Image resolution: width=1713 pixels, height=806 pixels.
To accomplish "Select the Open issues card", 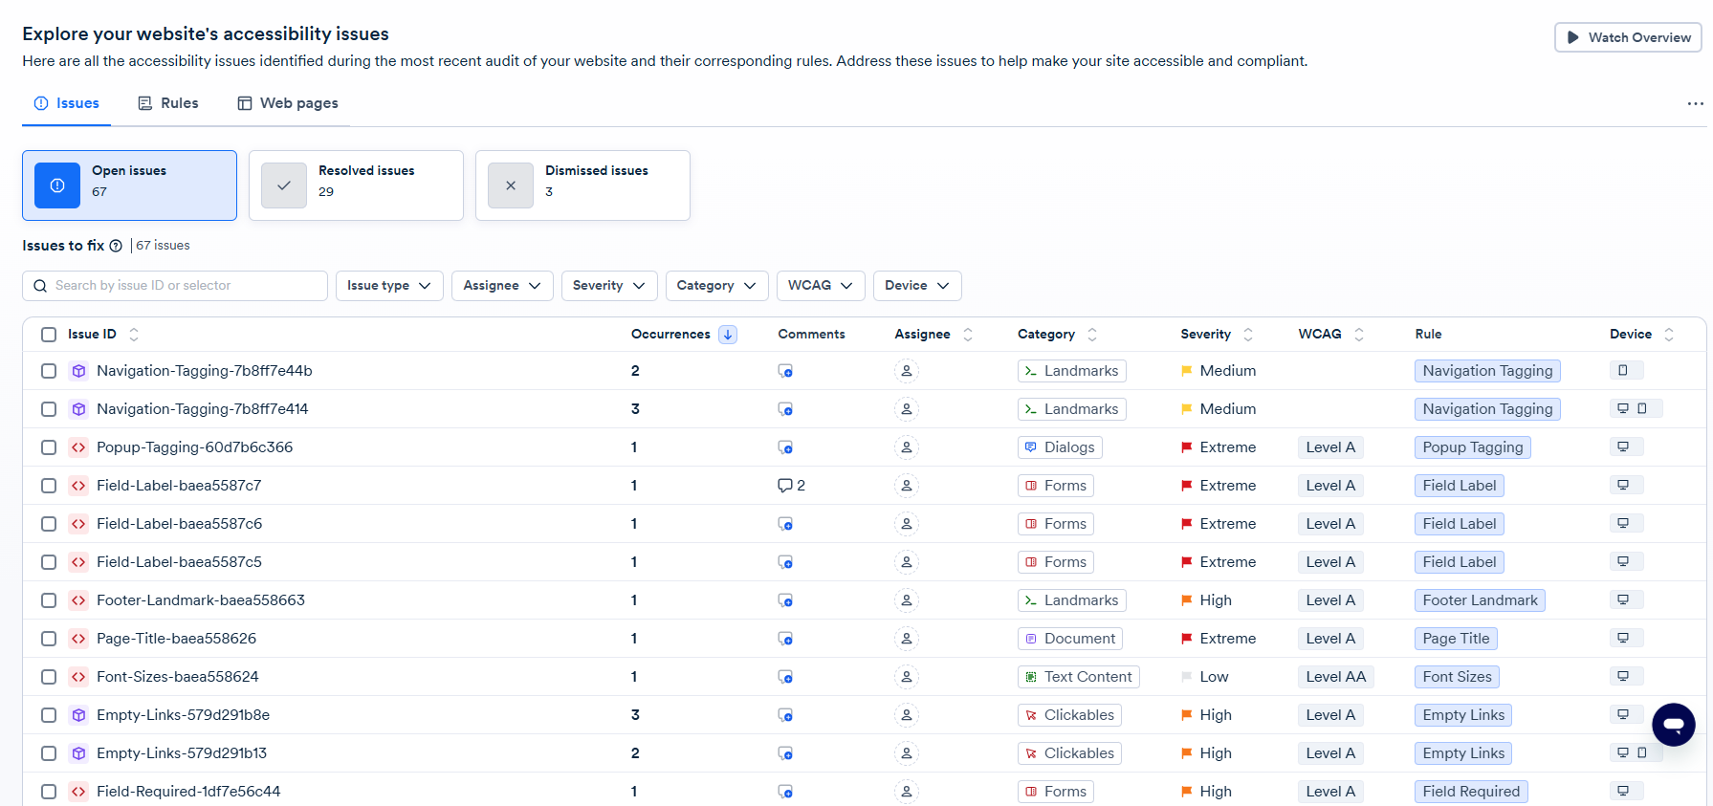I will (129, 185).
